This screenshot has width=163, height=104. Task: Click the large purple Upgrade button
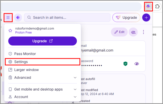[x=43, y=41]
